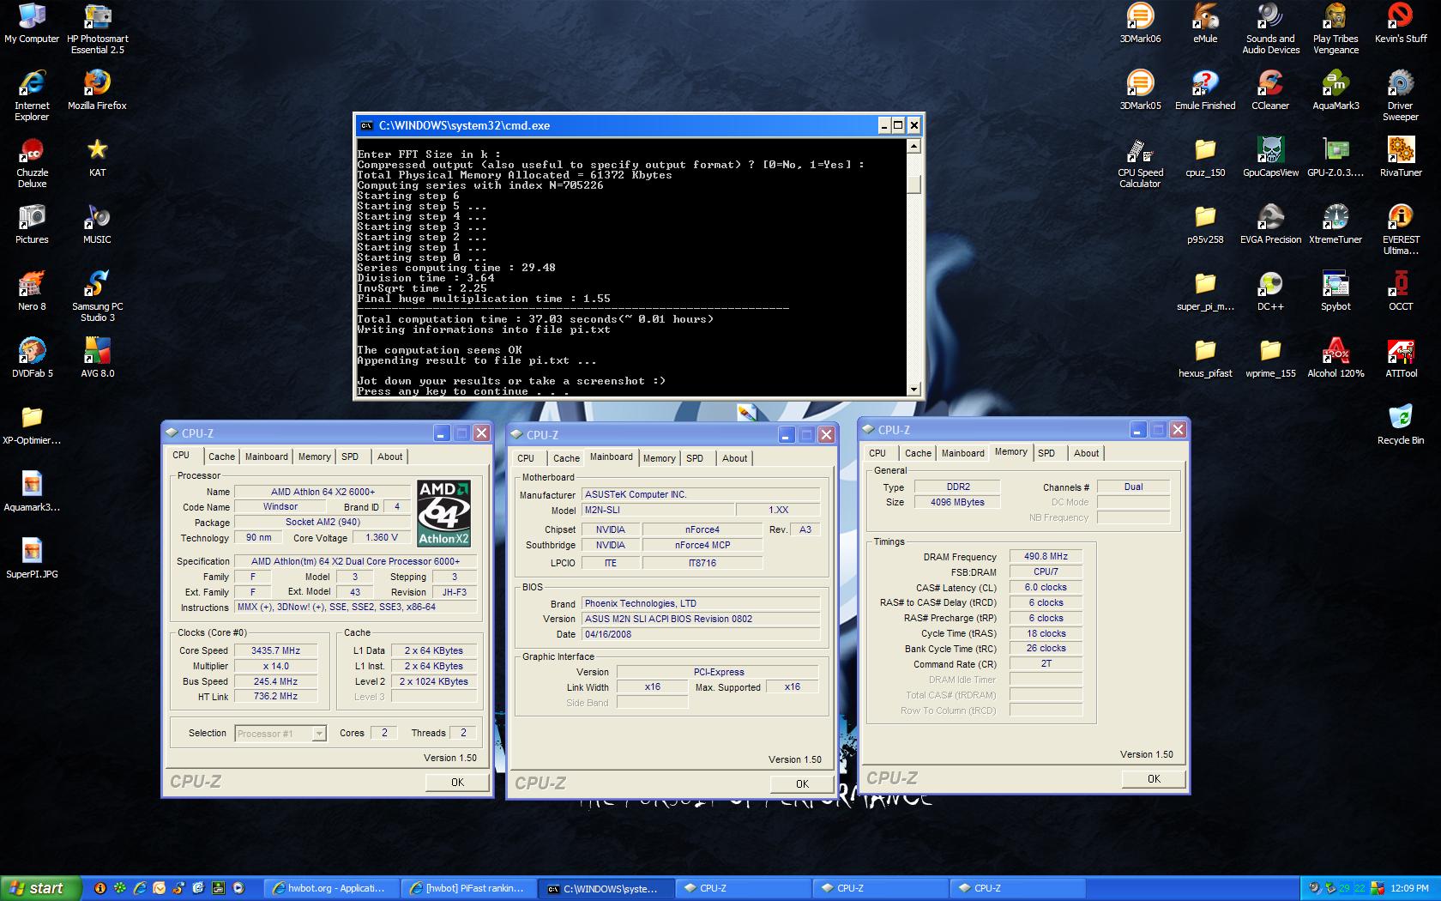The height and width of the screenshot is (901, 1441).
Task: Open the Nero 8 shortcut
Action: [x=32, y=291]
